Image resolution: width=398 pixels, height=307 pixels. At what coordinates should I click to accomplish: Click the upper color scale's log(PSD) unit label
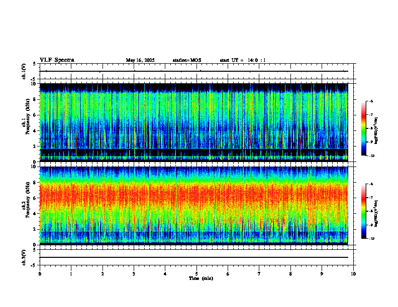376,130
